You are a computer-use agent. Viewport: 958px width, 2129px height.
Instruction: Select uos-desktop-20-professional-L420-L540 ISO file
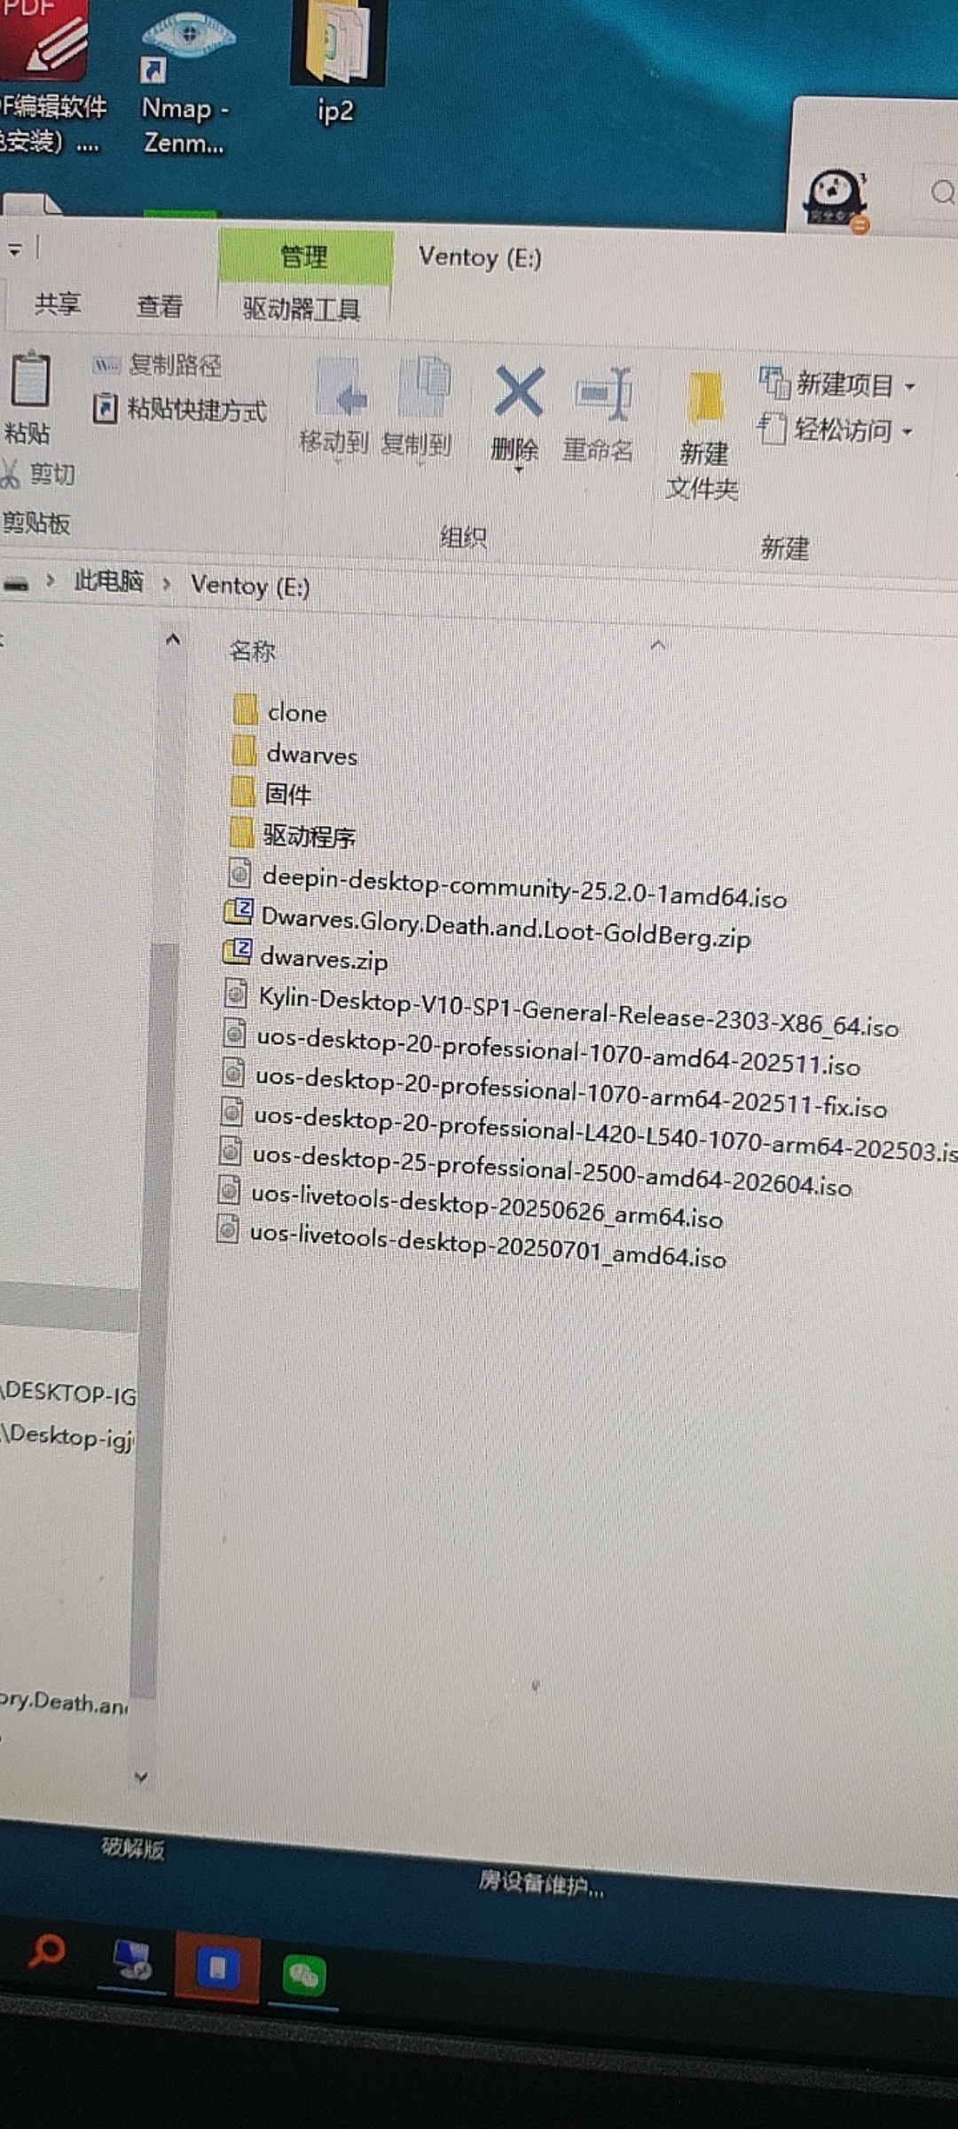[589, 1135]
